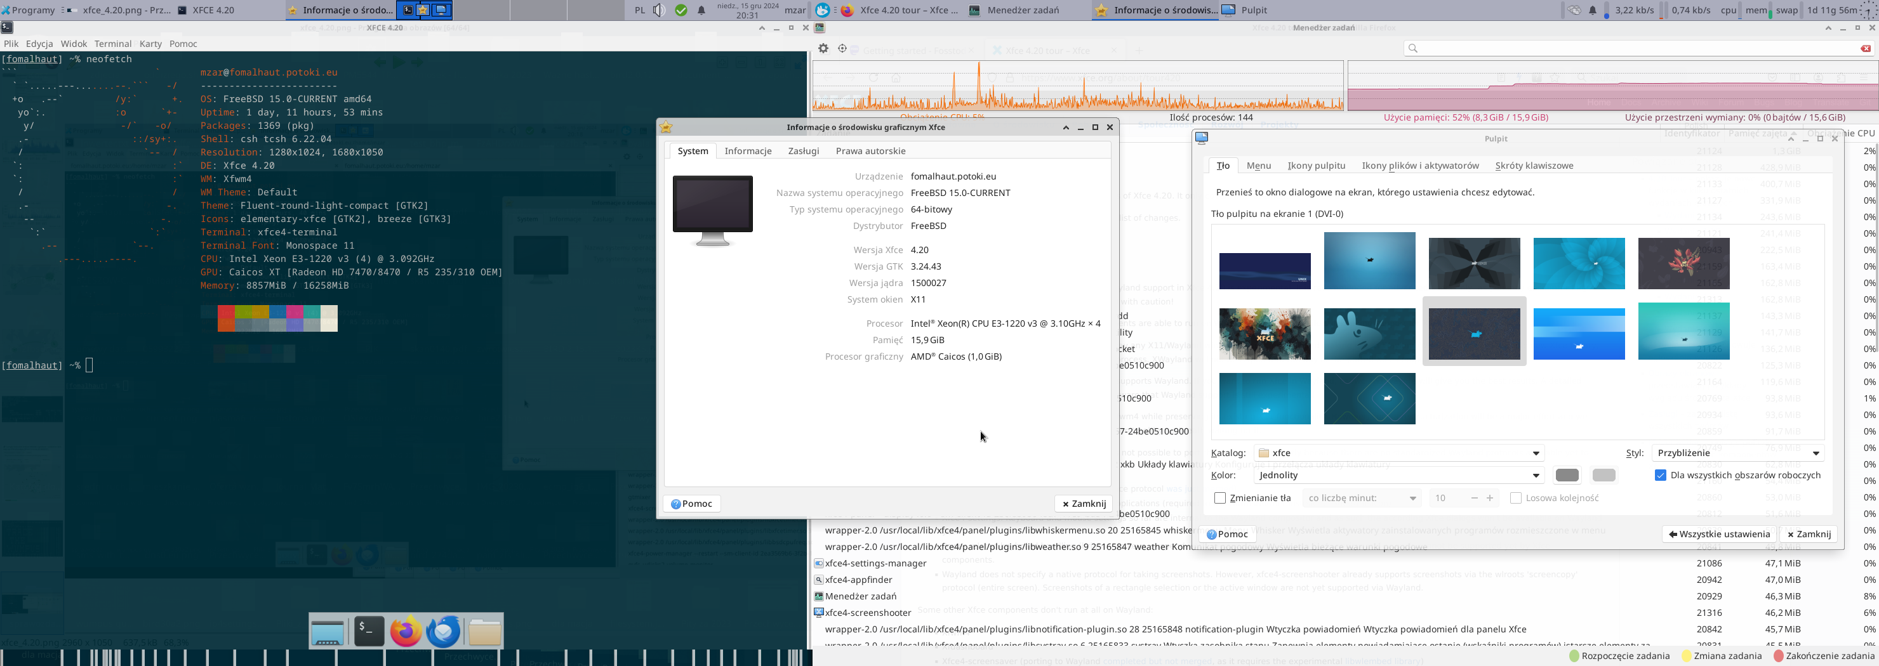Click the monitor icon in the Pulpit titlebar
This screenshot has width=1879, height=666.
(1202, 138)
